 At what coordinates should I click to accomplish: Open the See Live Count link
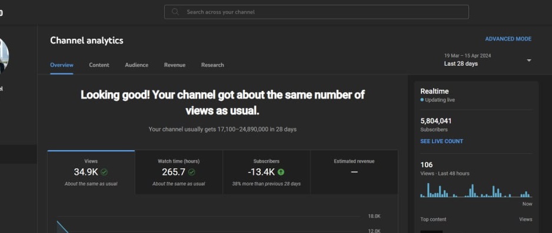tap(441, 141)
